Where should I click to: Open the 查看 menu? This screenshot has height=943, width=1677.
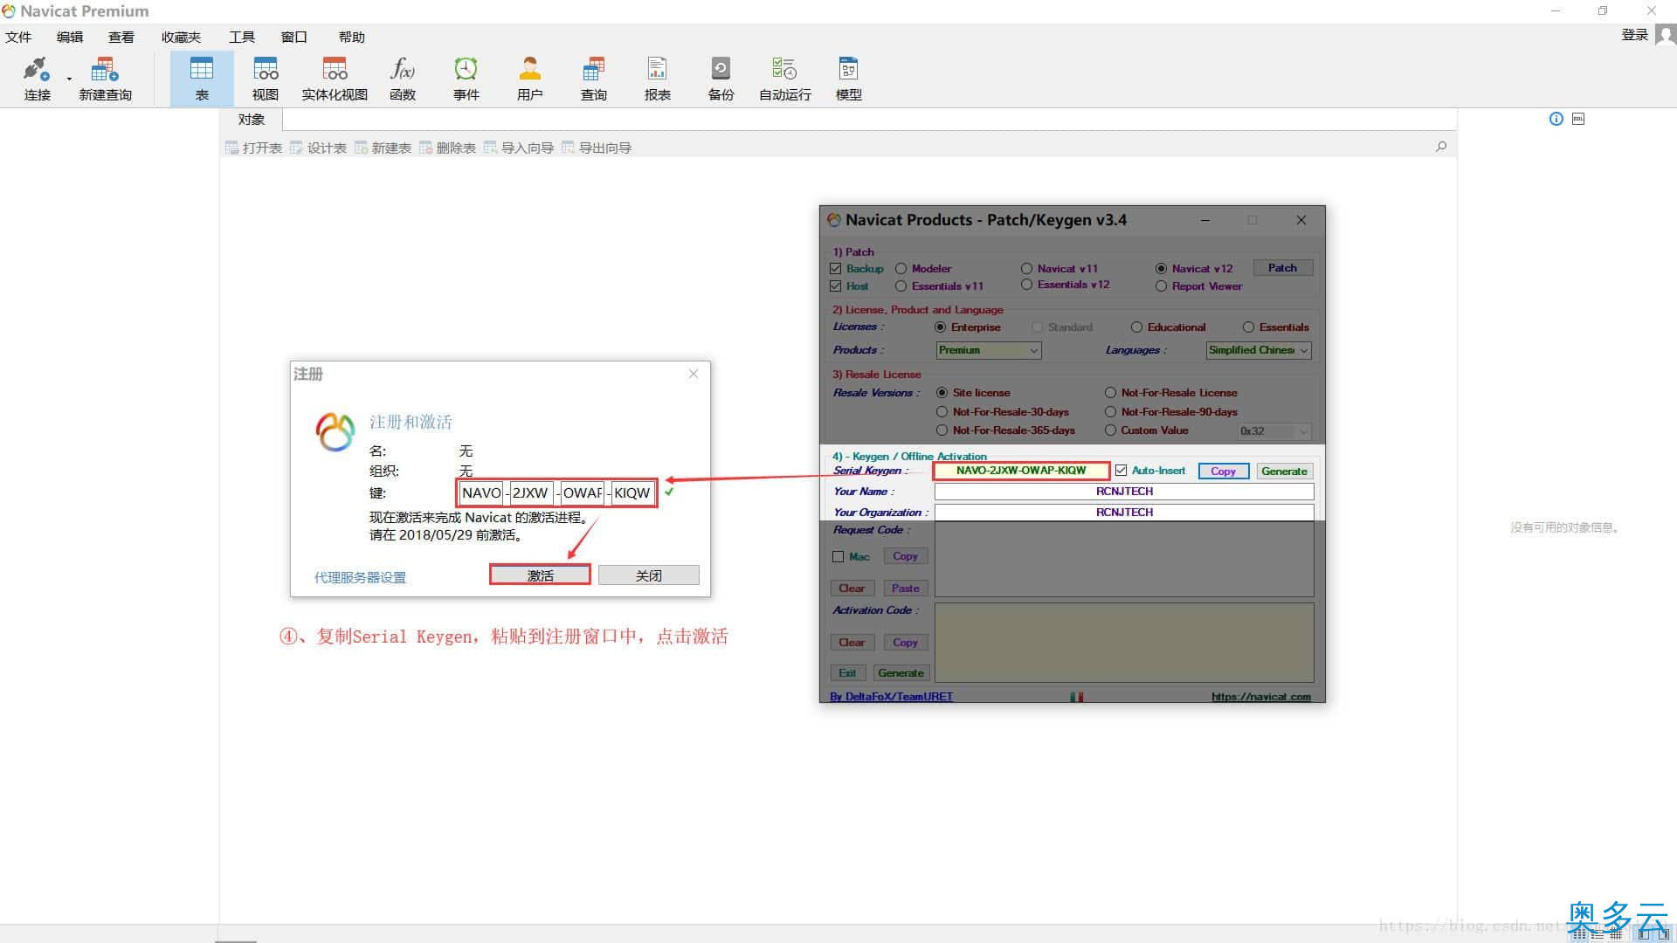(121, 37)
